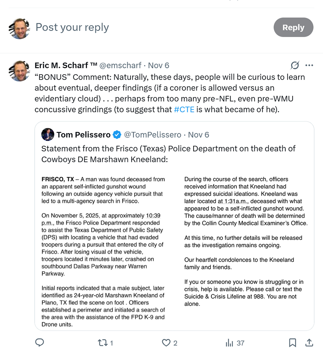Screen dimensions: 323x356
Task: Click the @emscharf handle
Action: 121,65
